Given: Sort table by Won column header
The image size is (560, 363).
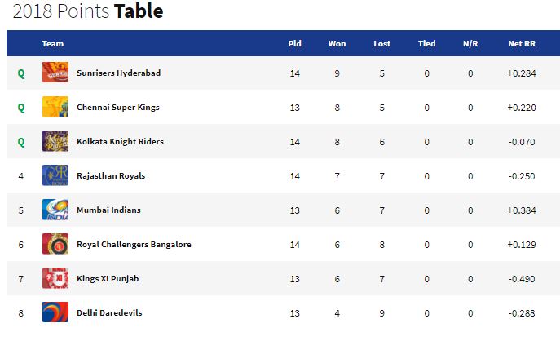Looking at the screenshot, I should pos(337,43).
